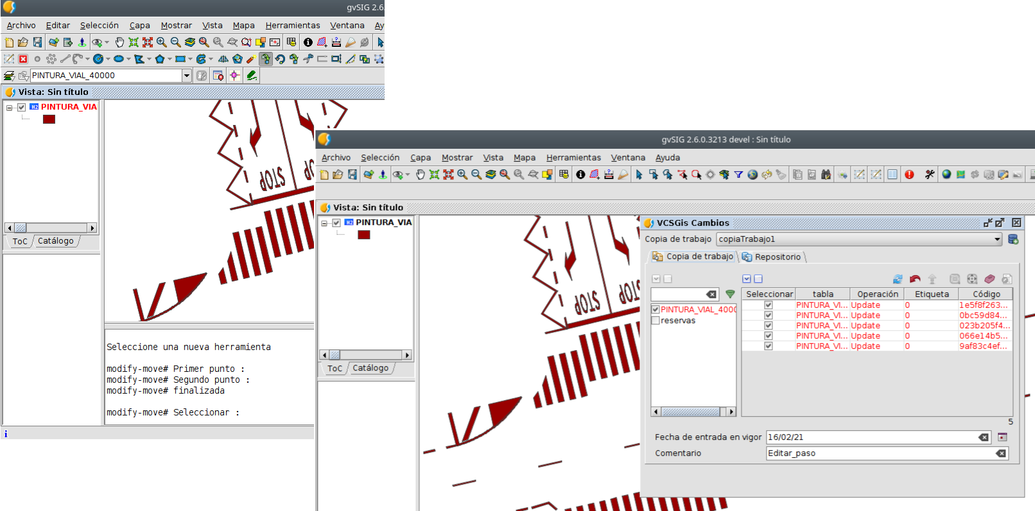Collapse the PINTURA_VIA tree node in rear ToC
The image size is (1035, 511).
[10, 108]
